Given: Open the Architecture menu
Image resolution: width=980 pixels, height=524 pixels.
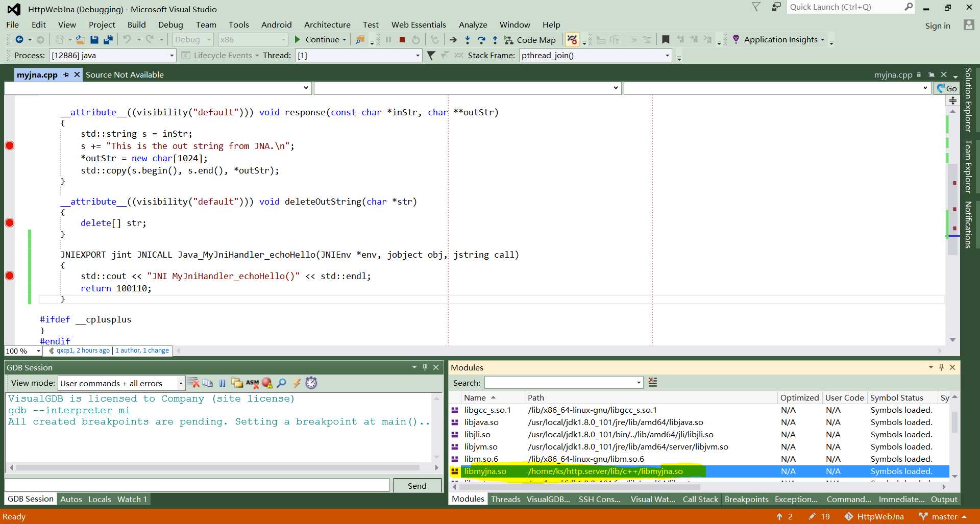Looking at the screenshot, I should pos(327,24).
